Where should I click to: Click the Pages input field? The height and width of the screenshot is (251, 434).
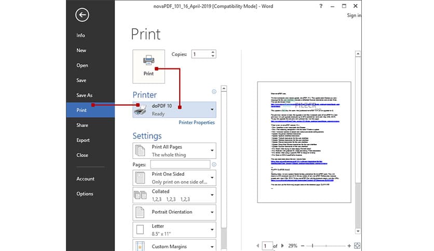180,164
